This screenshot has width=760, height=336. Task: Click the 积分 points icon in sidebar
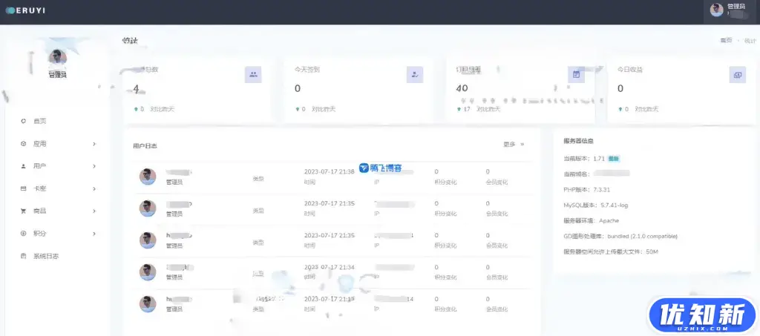coord(24,234)
